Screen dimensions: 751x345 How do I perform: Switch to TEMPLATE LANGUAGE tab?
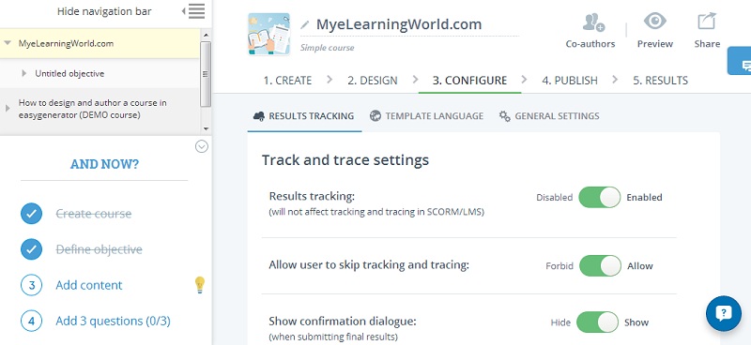(x=426, y=116)
